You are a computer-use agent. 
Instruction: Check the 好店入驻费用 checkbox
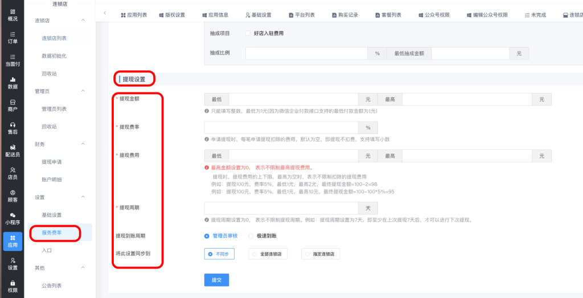(248, 33)
